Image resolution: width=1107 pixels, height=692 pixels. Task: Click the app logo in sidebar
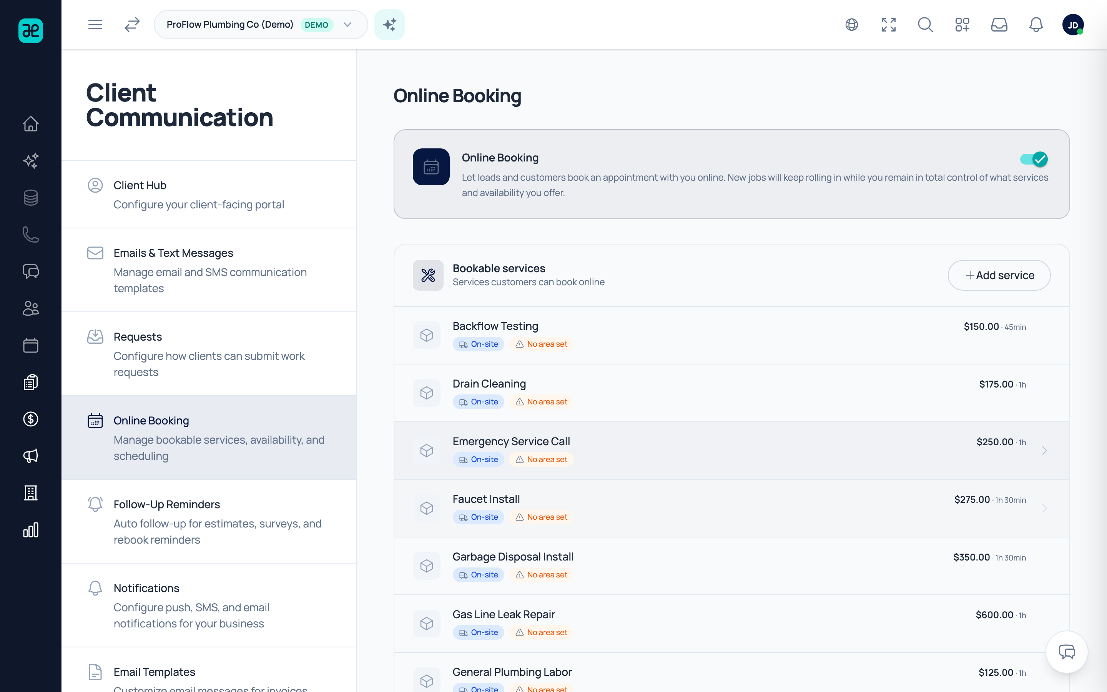[31, 31]
